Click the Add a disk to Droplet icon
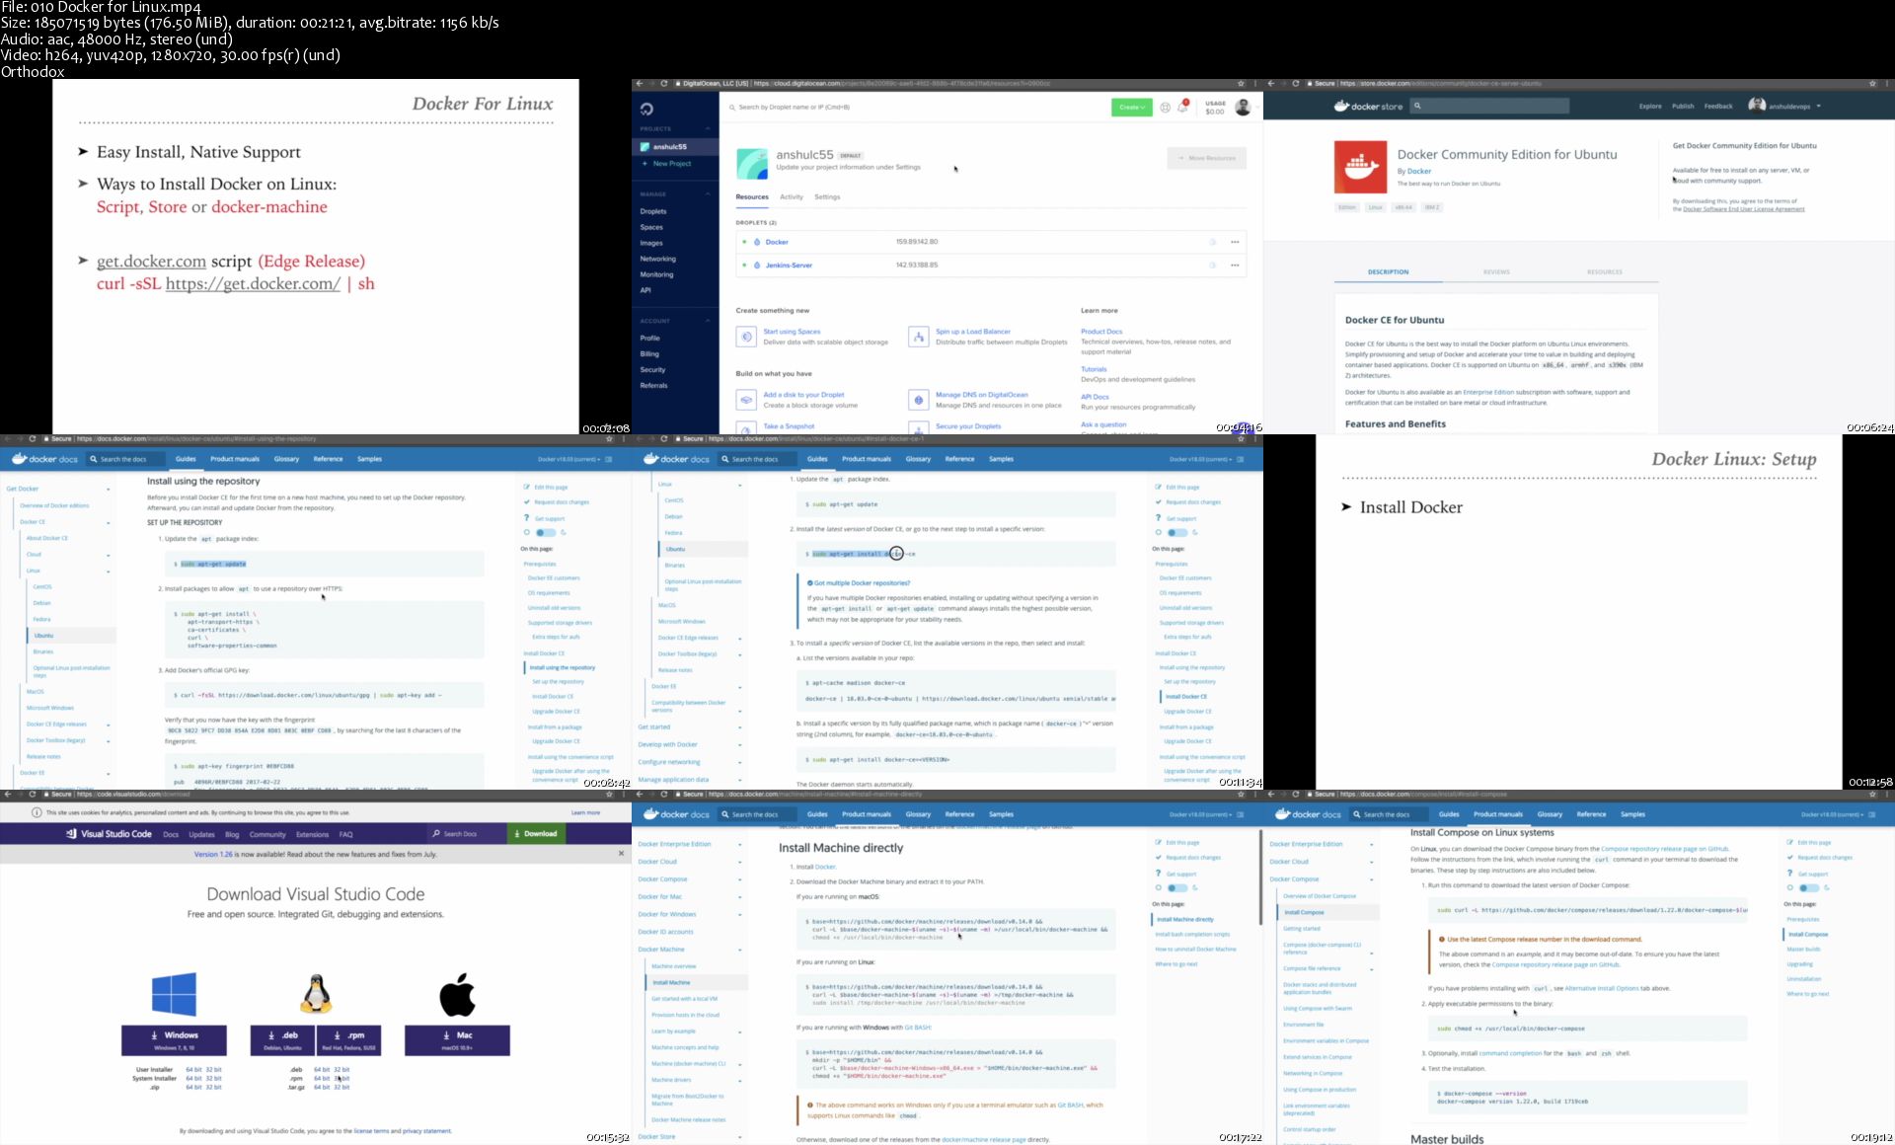This screenshot has height=1145, width=1895. [746, 400]
